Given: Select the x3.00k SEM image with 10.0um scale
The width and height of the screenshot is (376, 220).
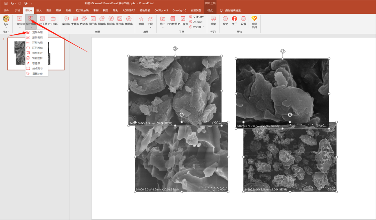Looking at the screenshot, I should pos(290,157).
